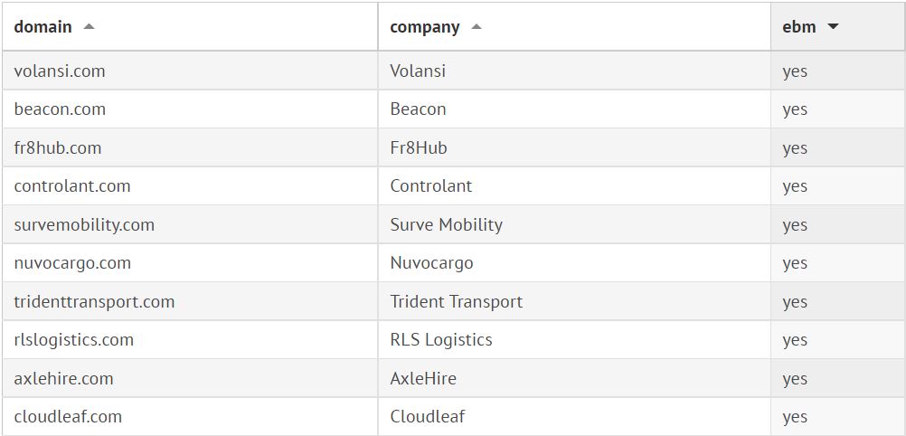Select the controlant.com row

point(72,186)
